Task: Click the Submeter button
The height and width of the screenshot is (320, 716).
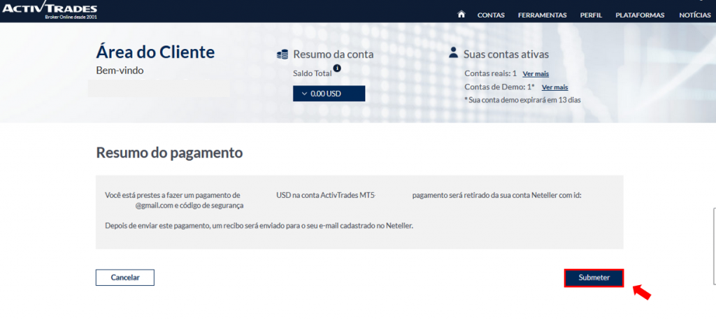Action: (594, 277)
